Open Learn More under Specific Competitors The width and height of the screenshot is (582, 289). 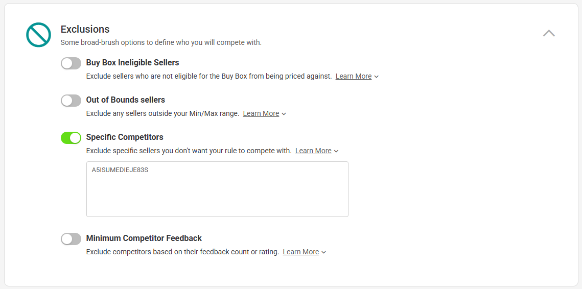[313, 151]
